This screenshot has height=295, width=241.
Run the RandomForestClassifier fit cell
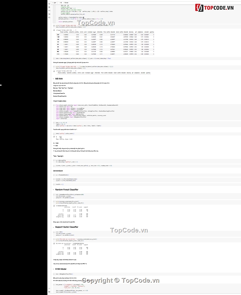tap(54, 195)
